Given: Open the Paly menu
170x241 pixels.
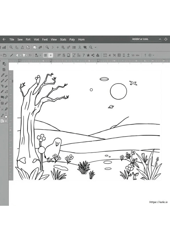Looking at the screenshot, I should [x=72, y=39].
